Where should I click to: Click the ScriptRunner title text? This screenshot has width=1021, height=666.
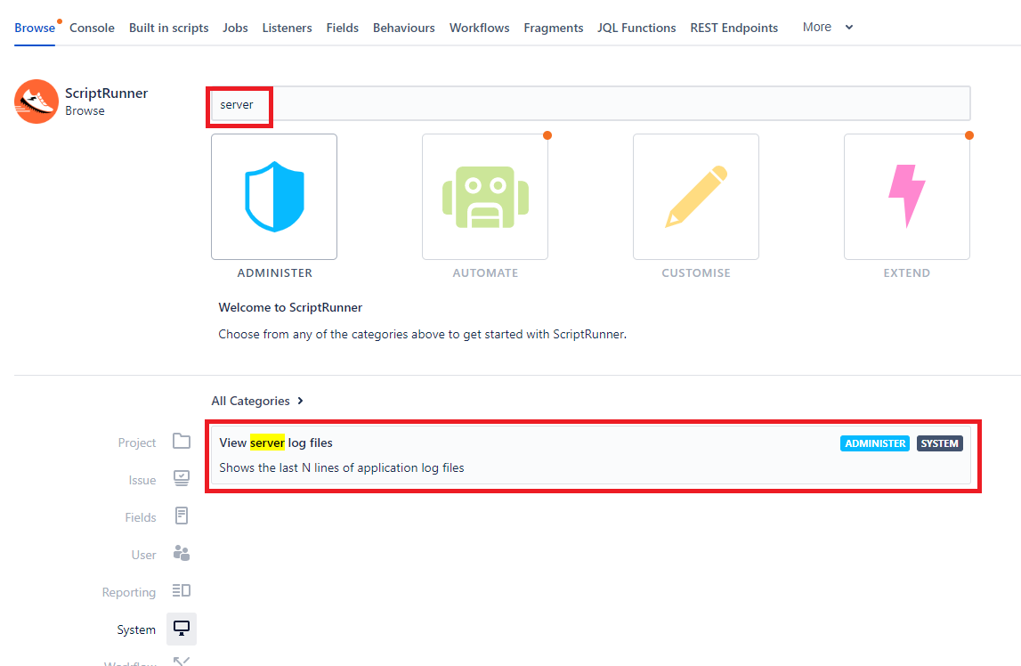[x=106, y=93]
